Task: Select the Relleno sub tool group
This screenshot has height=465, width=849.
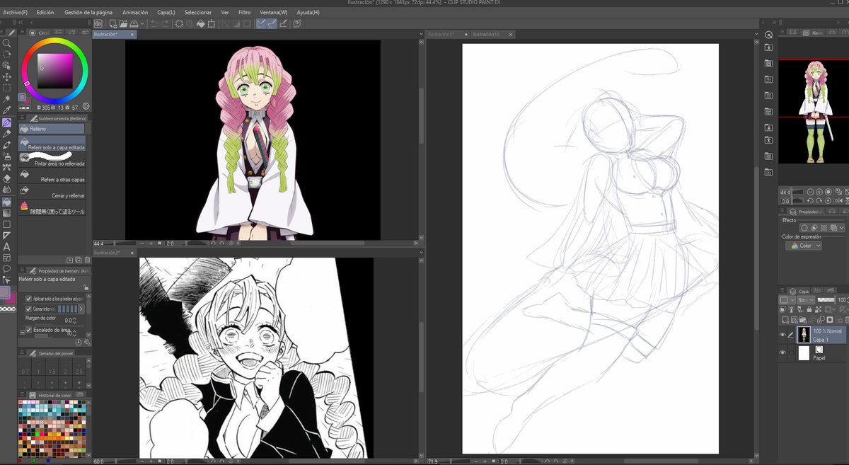Action: 51,129
